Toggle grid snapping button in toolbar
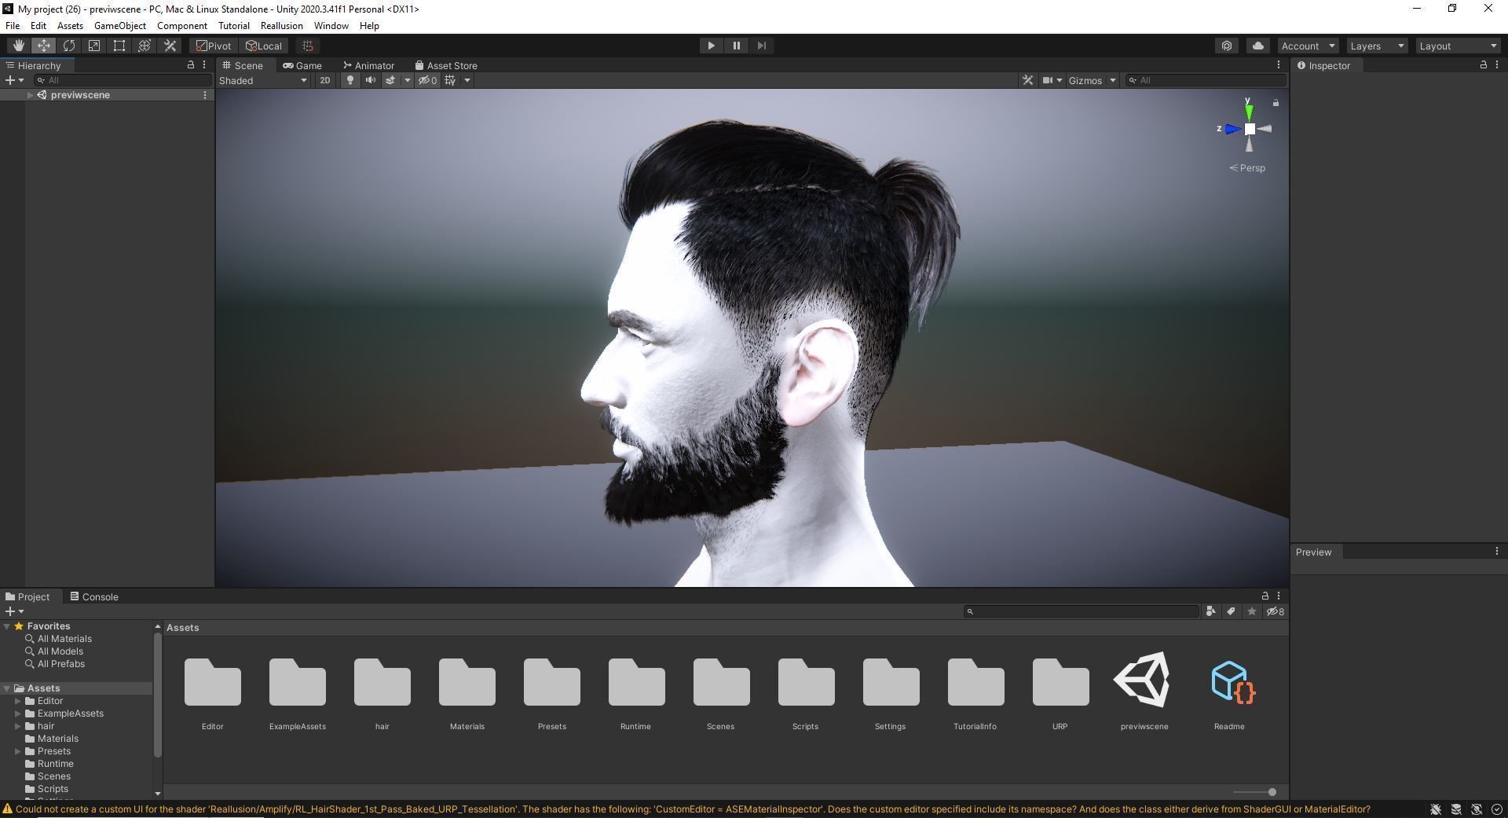The image size is (1508, 818). click(308, 46)
